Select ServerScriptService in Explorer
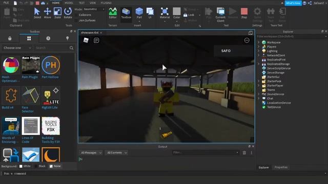 pyautogui.click(x=276, y=68)
